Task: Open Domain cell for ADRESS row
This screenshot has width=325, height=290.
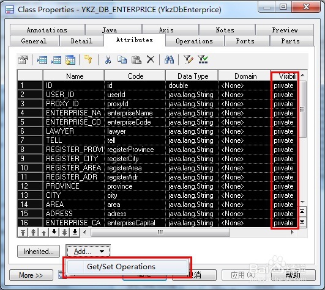Action: pyautogui.click(x=245, y=214)
